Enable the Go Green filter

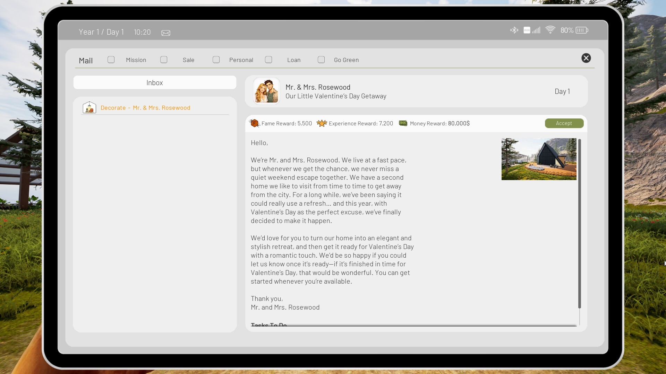point(321,60)
